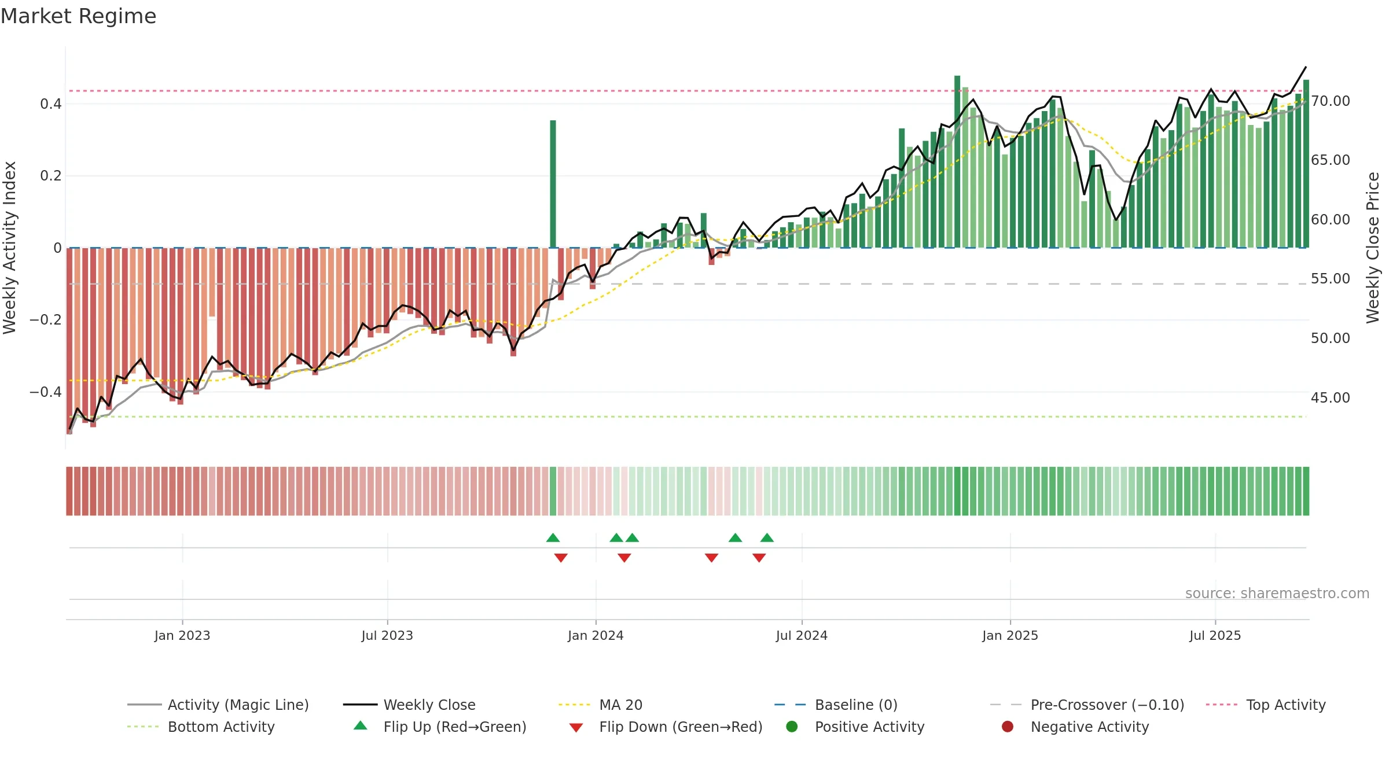This screenshot has height=781, width=1389.
Task: Click the Jul 2023 x-axis label
Action: coord(387,636)
